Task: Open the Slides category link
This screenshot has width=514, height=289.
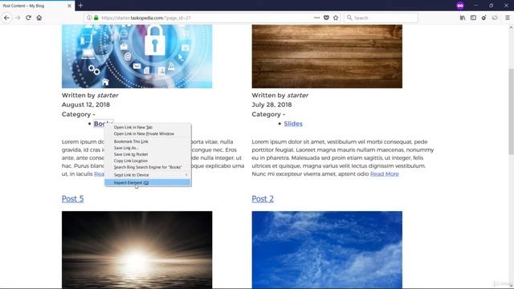Action: tap(293, 124)
